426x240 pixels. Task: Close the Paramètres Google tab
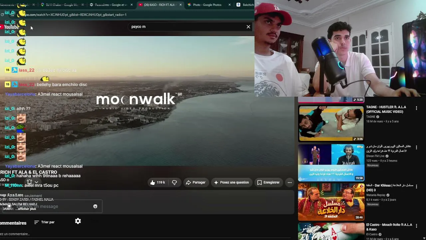(x=132, y=5)
